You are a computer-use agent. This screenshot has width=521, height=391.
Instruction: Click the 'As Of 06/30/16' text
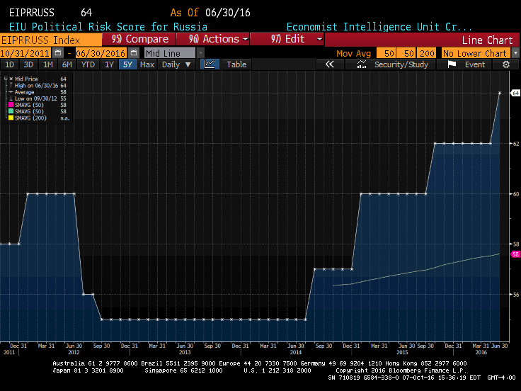click(210, 13)
